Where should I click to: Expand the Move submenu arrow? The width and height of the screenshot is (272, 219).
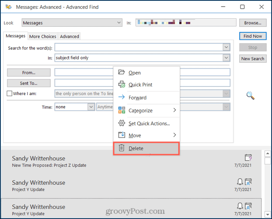pyautogui.click(x=174, y=135)
